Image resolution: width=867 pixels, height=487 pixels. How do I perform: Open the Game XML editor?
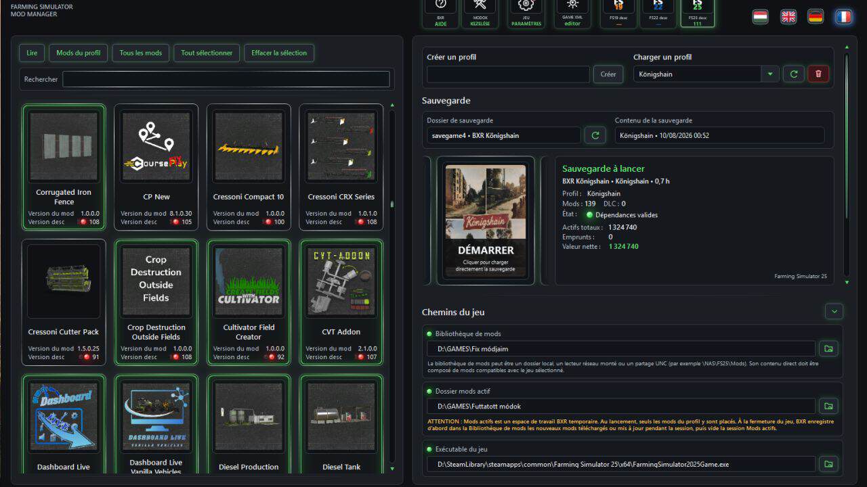click(x=572, y=13)
